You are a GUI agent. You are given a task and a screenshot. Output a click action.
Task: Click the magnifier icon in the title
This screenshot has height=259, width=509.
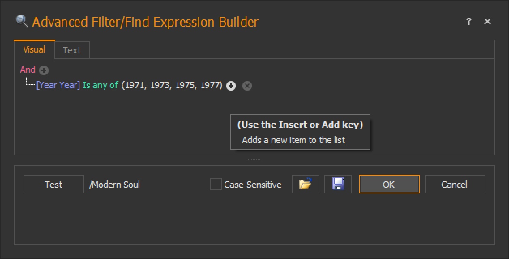click(x=21, y=21)
